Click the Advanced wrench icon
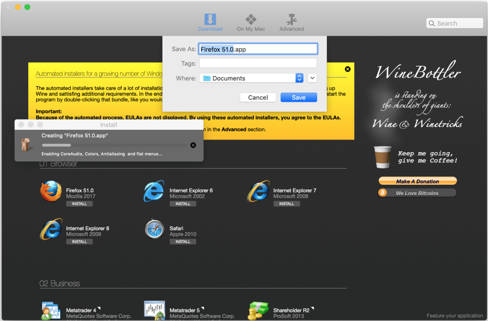This screenshot has height=321, width=488. click(291, 20)
